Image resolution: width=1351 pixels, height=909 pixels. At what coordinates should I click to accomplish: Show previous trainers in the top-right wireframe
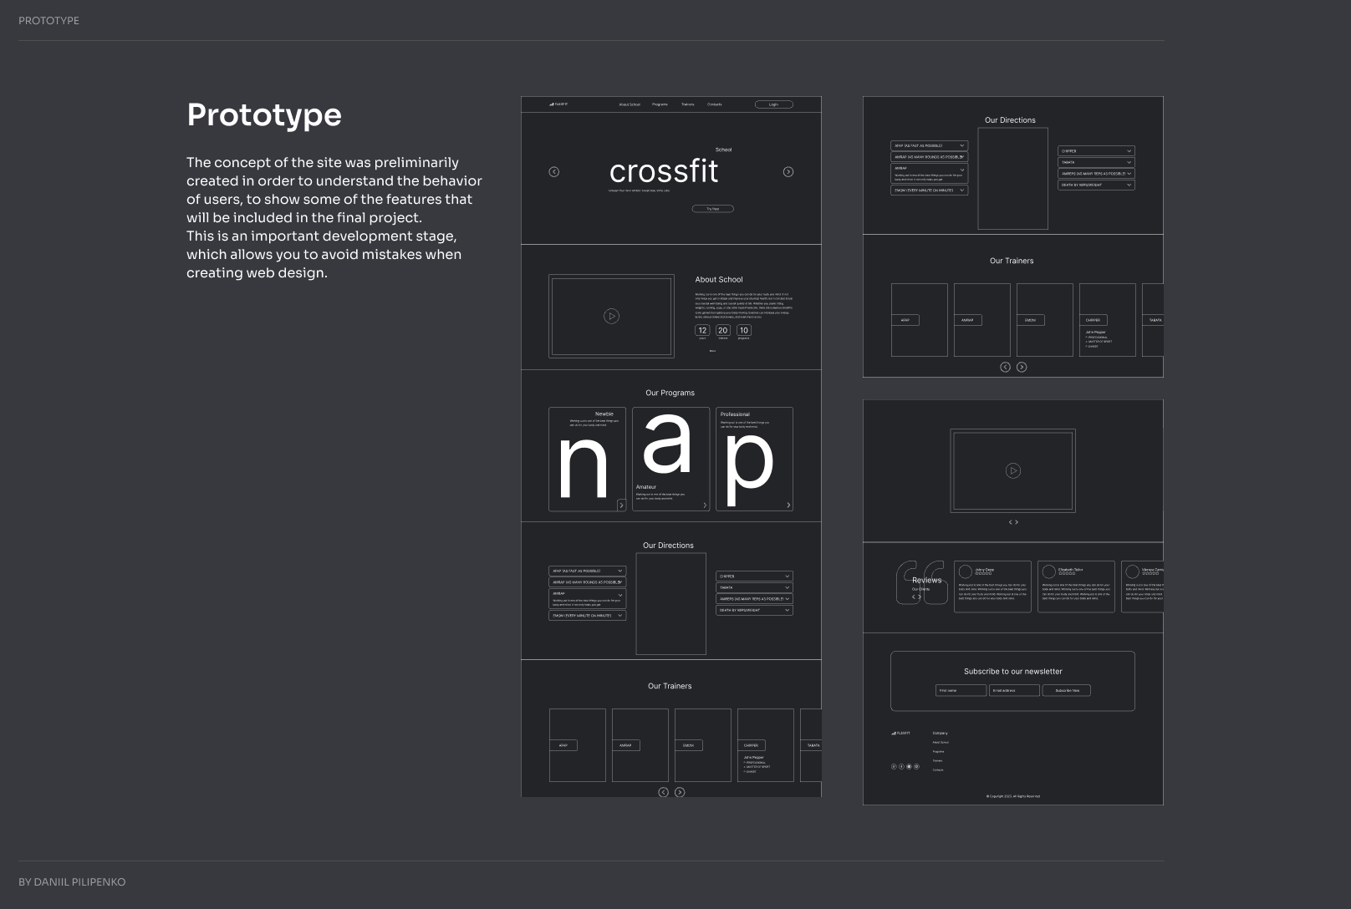1005,367
